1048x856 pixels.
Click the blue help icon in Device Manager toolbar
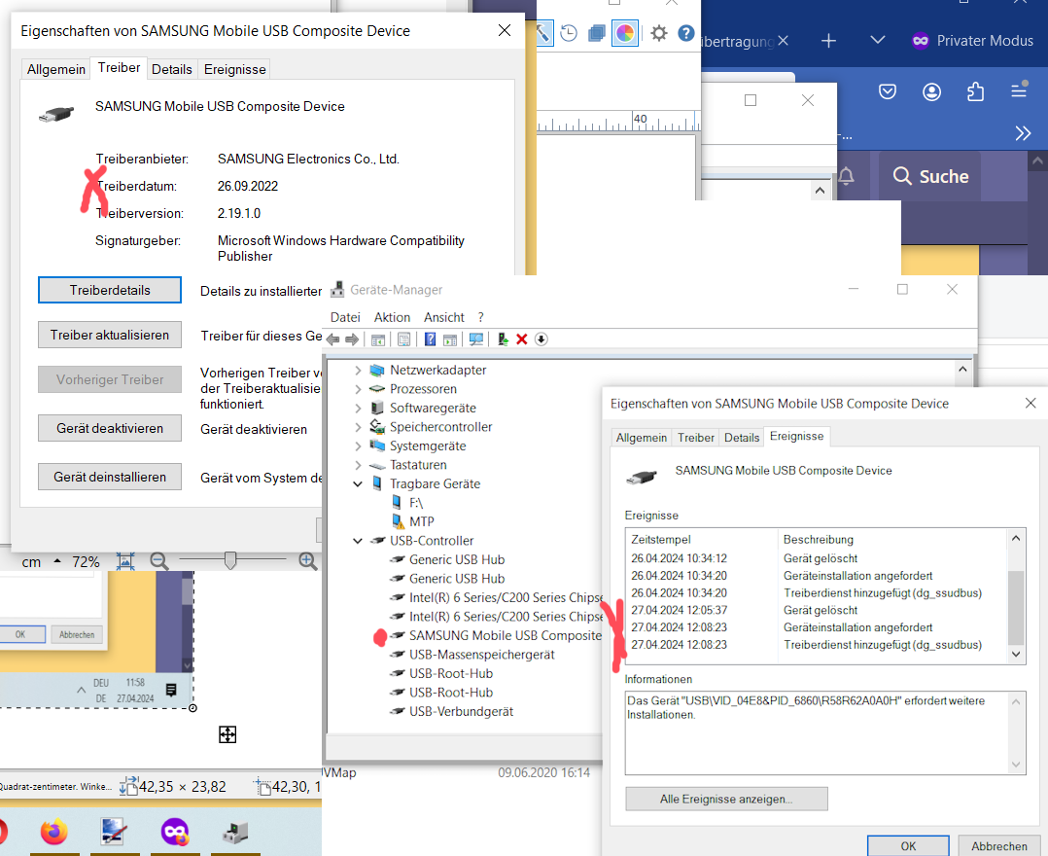point(430,339)
